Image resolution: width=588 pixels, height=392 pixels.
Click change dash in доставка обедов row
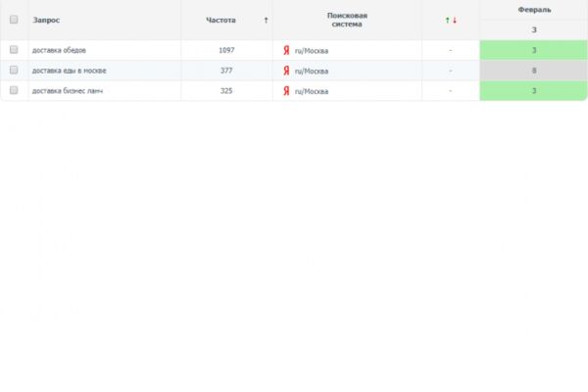(x=451, y=50)
